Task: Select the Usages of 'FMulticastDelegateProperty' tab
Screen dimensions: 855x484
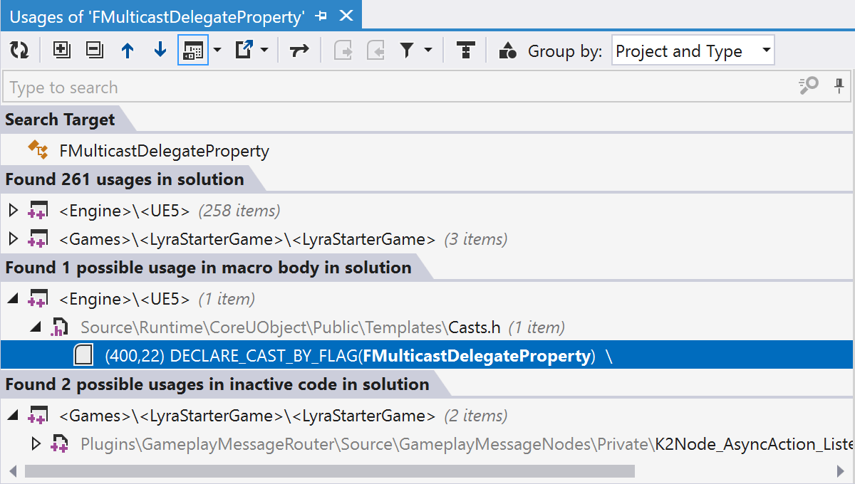Action: (x=157, y=16)
